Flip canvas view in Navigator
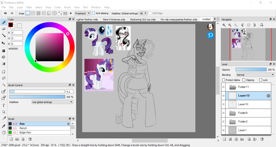Image resolution: width=276 pixels, height=147 pixels. (262, 25)
